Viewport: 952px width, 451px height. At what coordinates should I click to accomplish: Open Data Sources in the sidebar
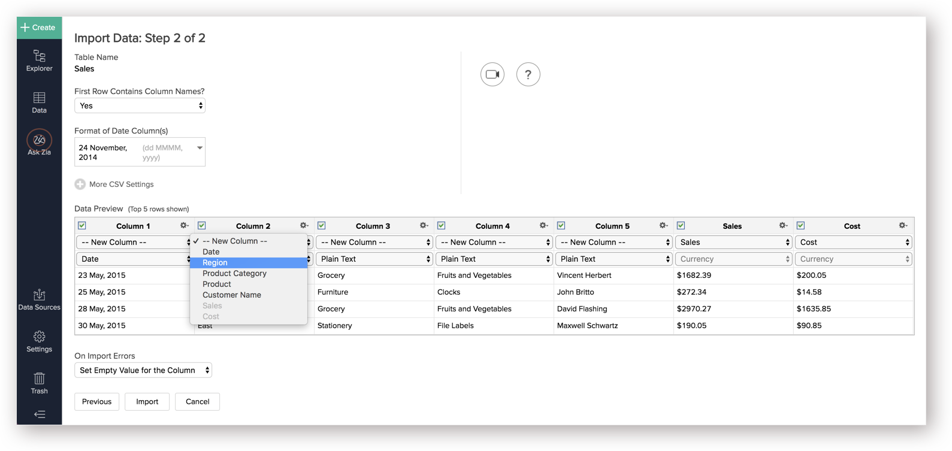[x=39, y=299]
